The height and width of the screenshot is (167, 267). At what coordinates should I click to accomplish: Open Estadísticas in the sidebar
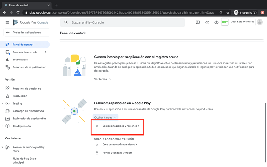click(20, 60)
